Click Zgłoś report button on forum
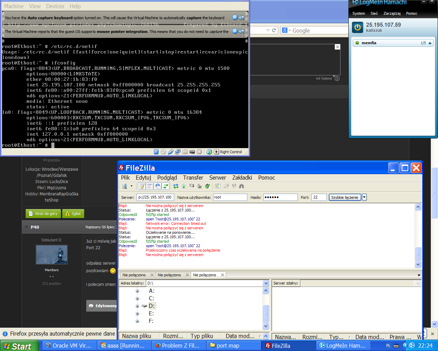The width and height of the screenshot is (438, 351). pyautogui.click(x=73, y=214)
